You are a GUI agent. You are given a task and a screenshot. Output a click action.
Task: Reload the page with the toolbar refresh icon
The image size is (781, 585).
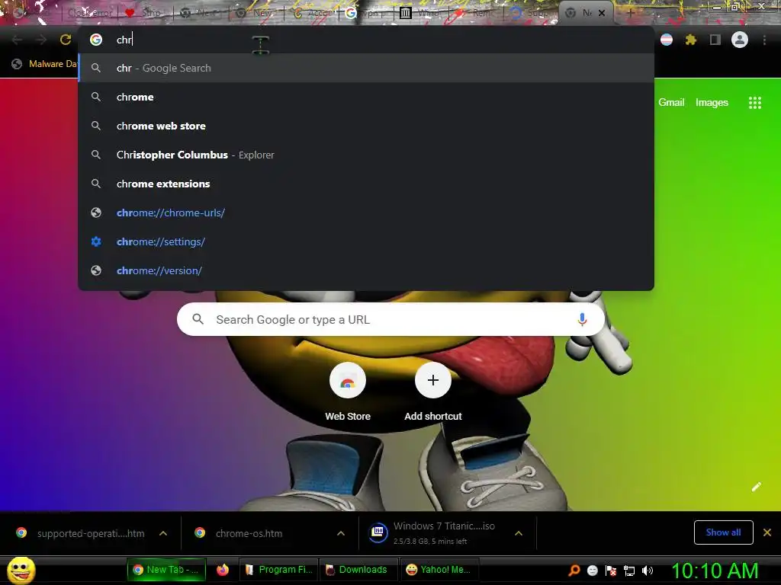[x=66, y=40]
